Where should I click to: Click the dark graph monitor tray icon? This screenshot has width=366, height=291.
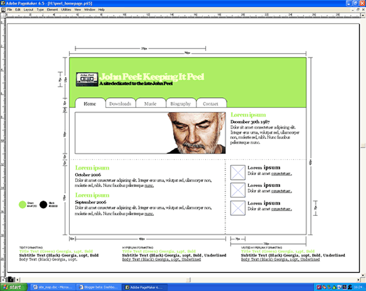coord(344,287)
